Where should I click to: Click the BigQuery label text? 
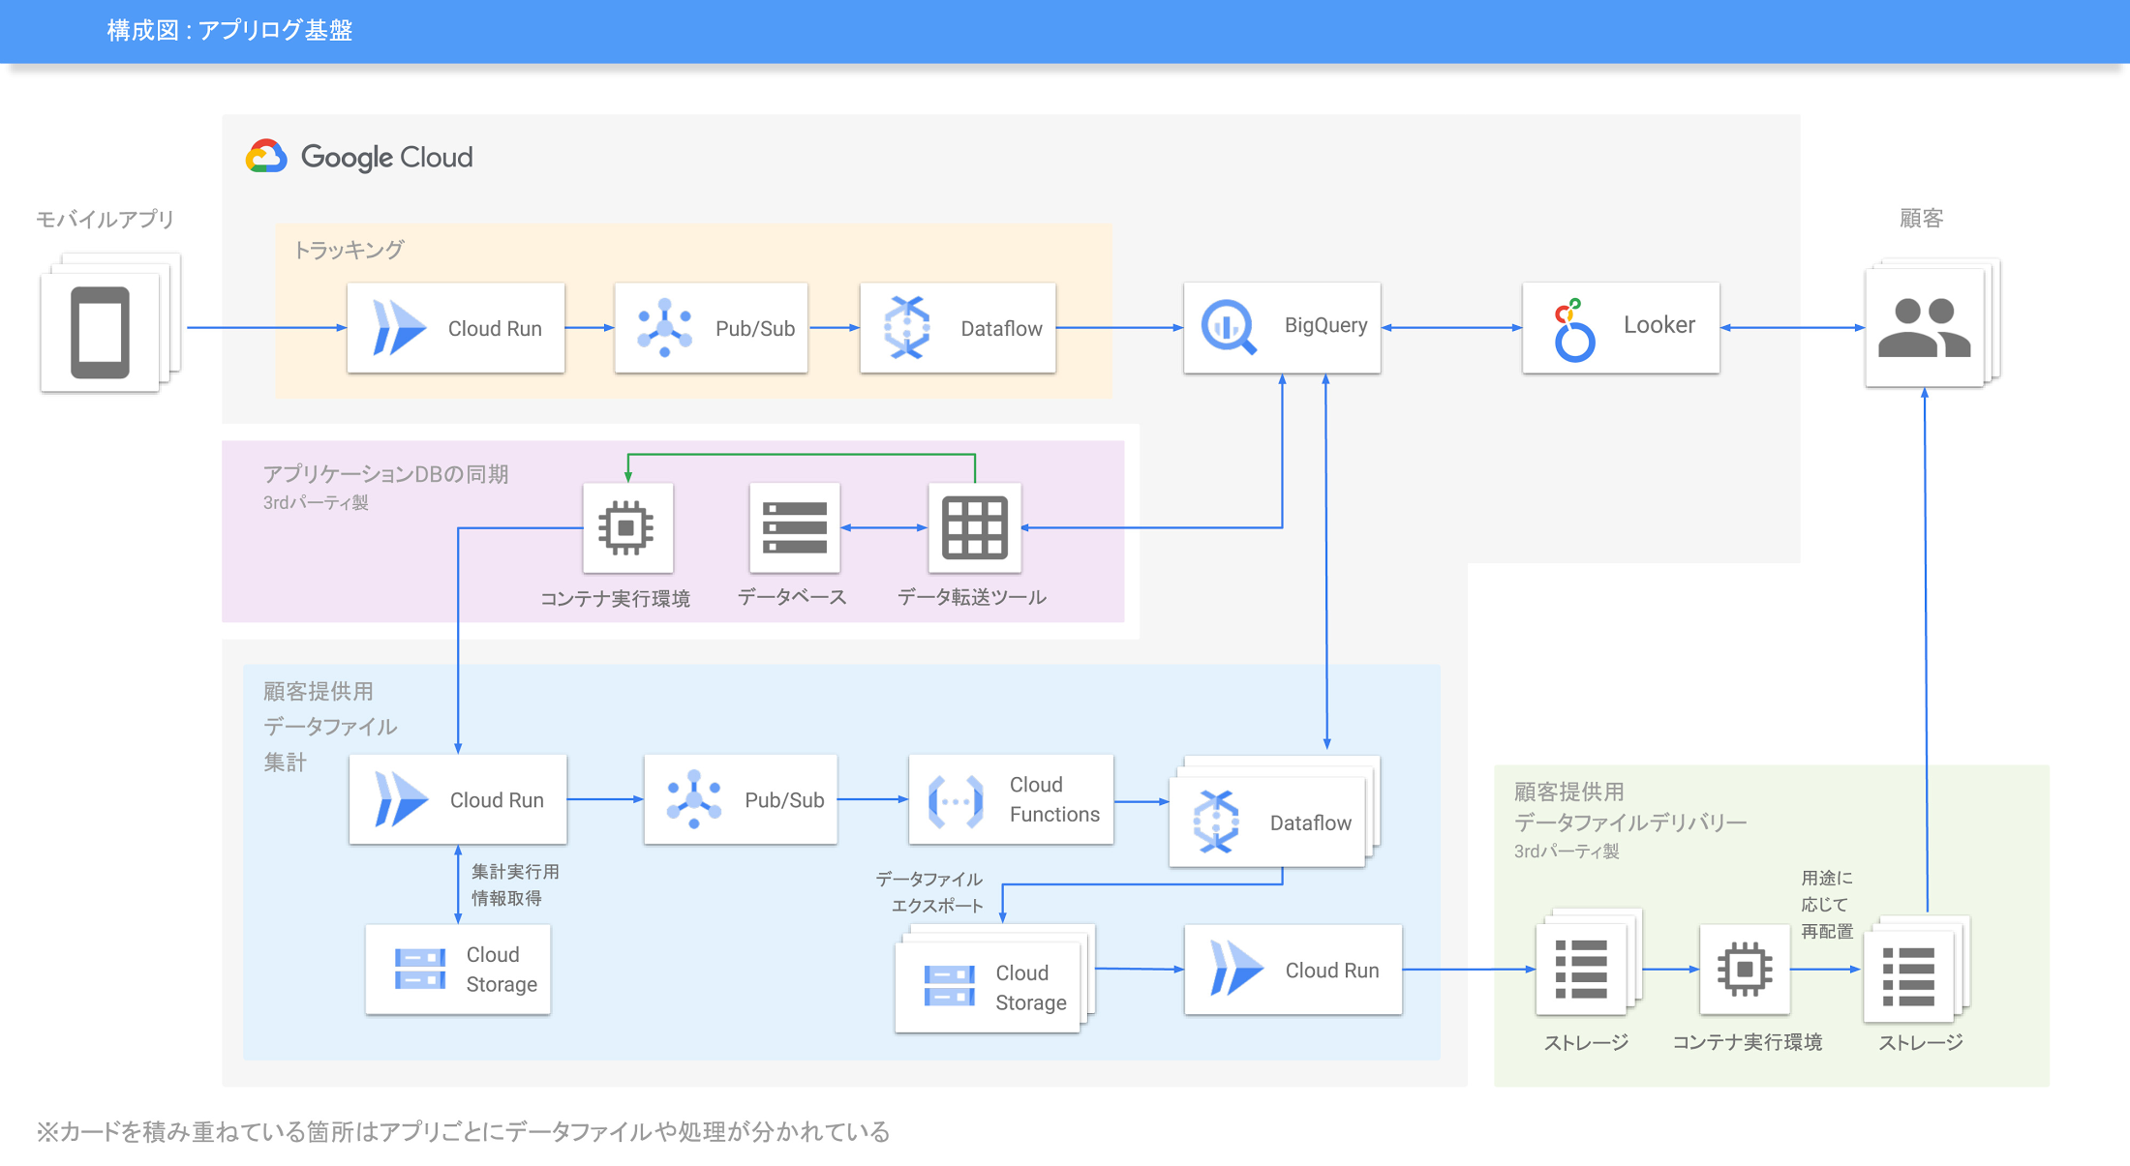pos(1325,325)
